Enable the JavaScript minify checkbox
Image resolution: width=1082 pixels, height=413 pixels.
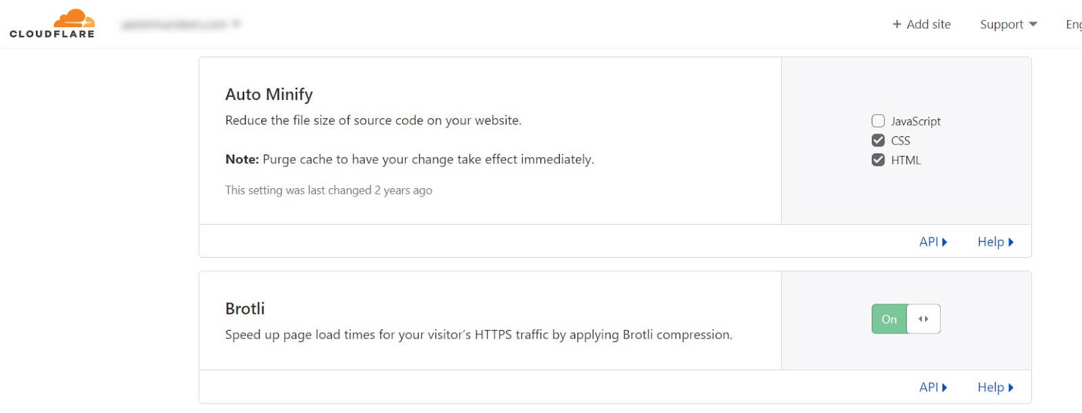878,121
